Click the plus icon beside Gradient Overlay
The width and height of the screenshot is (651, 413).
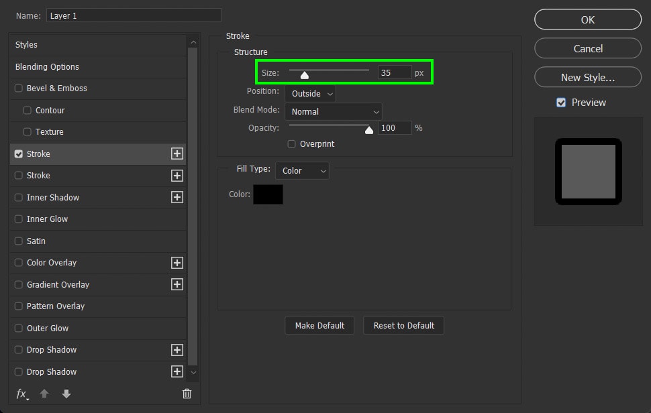tap(177, 284)
